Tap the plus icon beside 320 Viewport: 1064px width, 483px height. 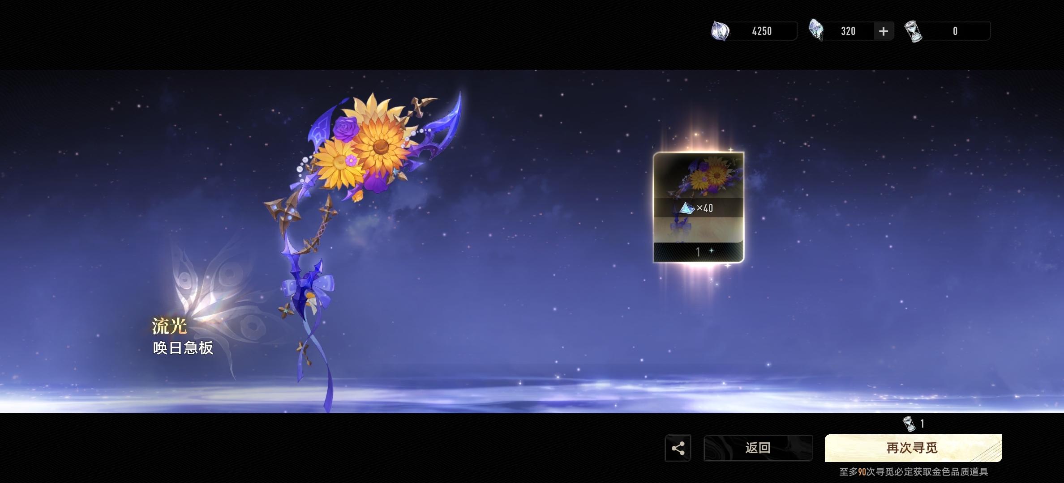[x=883, y=31]
